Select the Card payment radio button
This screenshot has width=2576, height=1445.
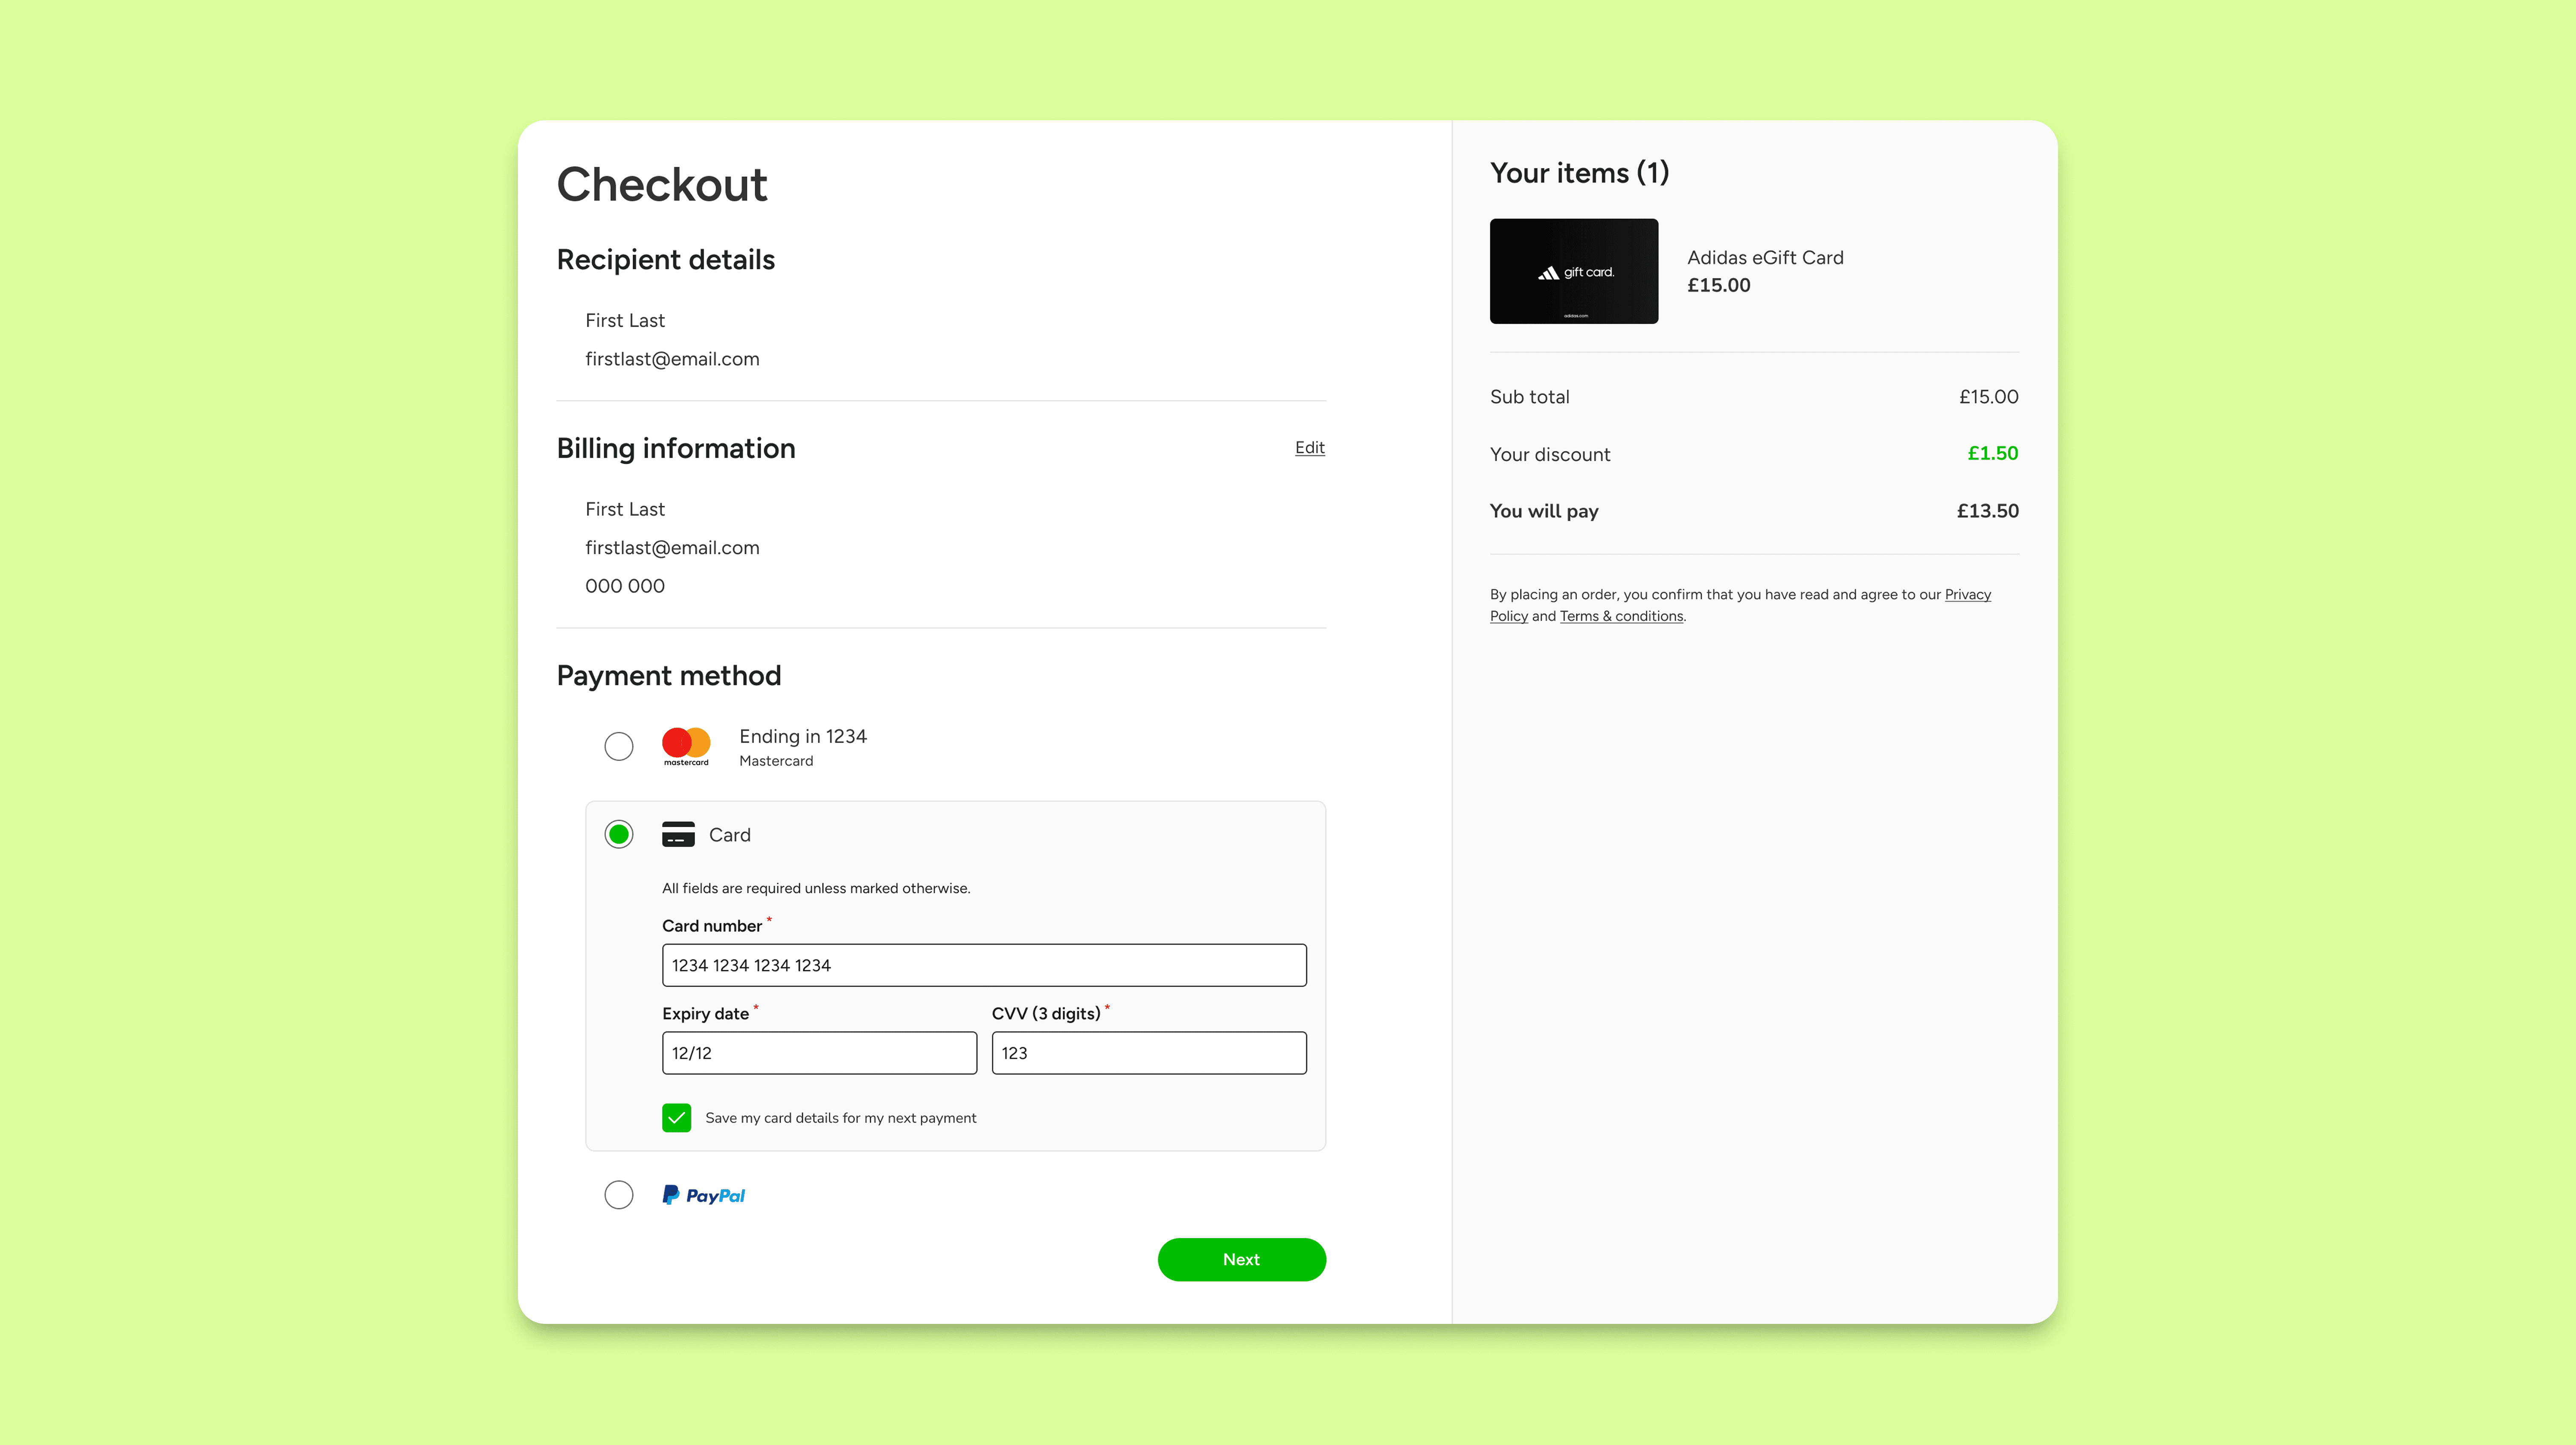point(619,834)
